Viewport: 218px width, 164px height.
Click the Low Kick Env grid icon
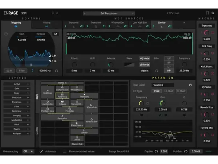(x=148, y=26)
